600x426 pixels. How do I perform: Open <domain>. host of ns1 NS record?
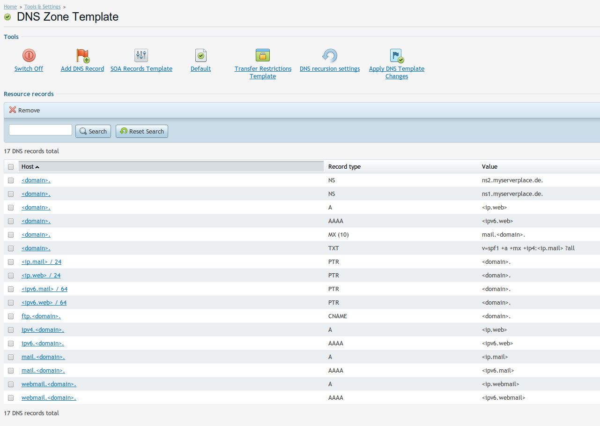(x=36, y=194)
